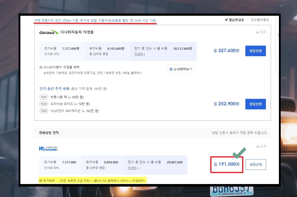
Task: Report the 다나와자동차 직영몰 listing via 신고
Action: coord(261,32)
